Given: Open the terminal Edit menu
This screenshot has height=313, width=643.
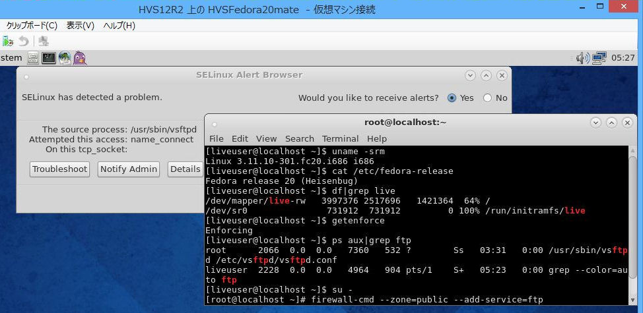Looking at the screenshot, I should (x=240, y=138).
